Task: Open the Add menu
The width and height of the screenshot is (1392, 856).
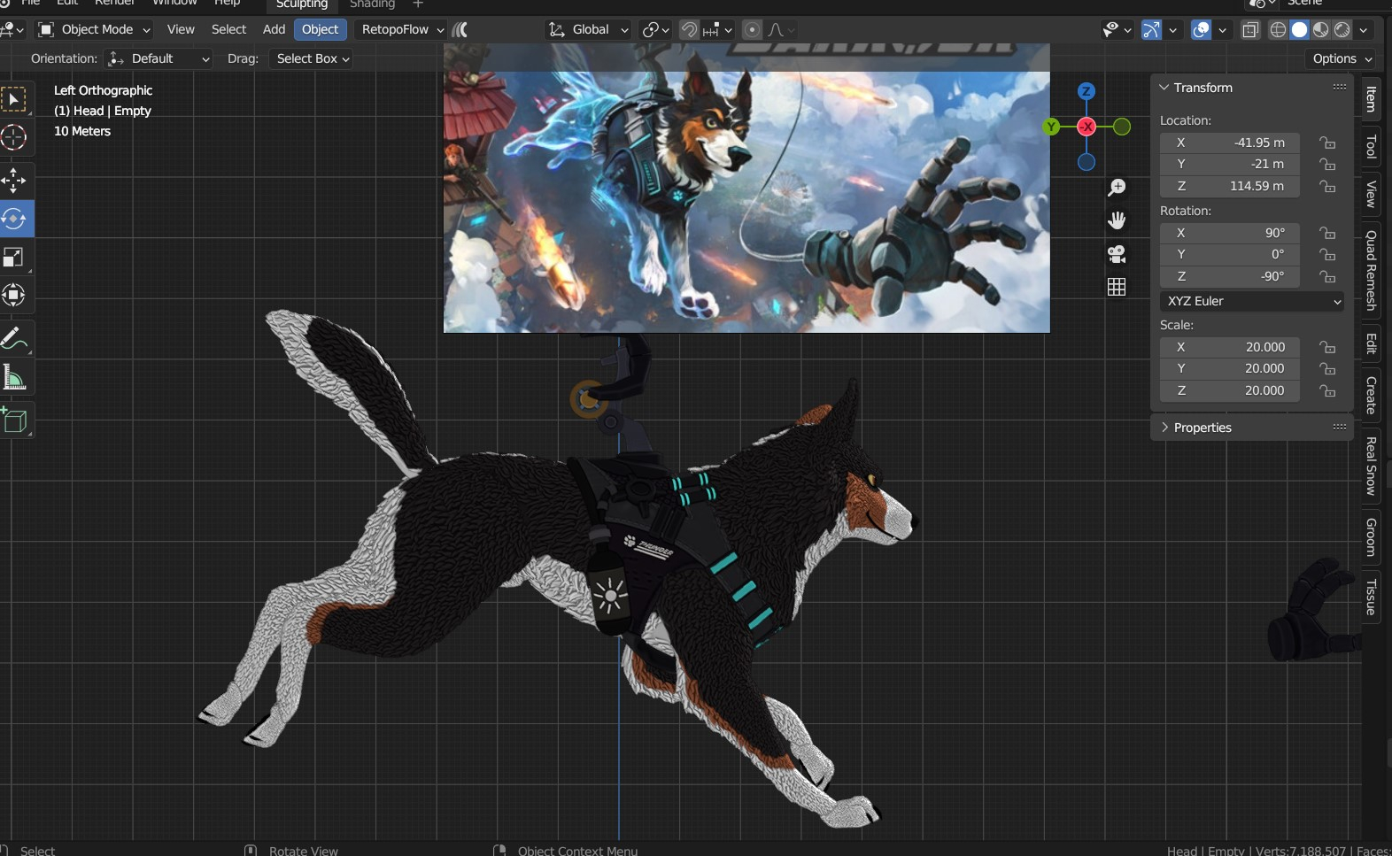Action: (x=274, y=29)
